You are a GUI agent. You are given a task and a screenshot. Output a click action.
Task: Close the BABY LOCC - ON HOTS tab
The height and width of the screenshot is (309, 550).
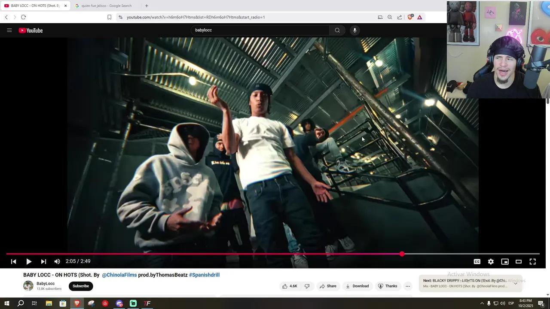click(65, 6)
